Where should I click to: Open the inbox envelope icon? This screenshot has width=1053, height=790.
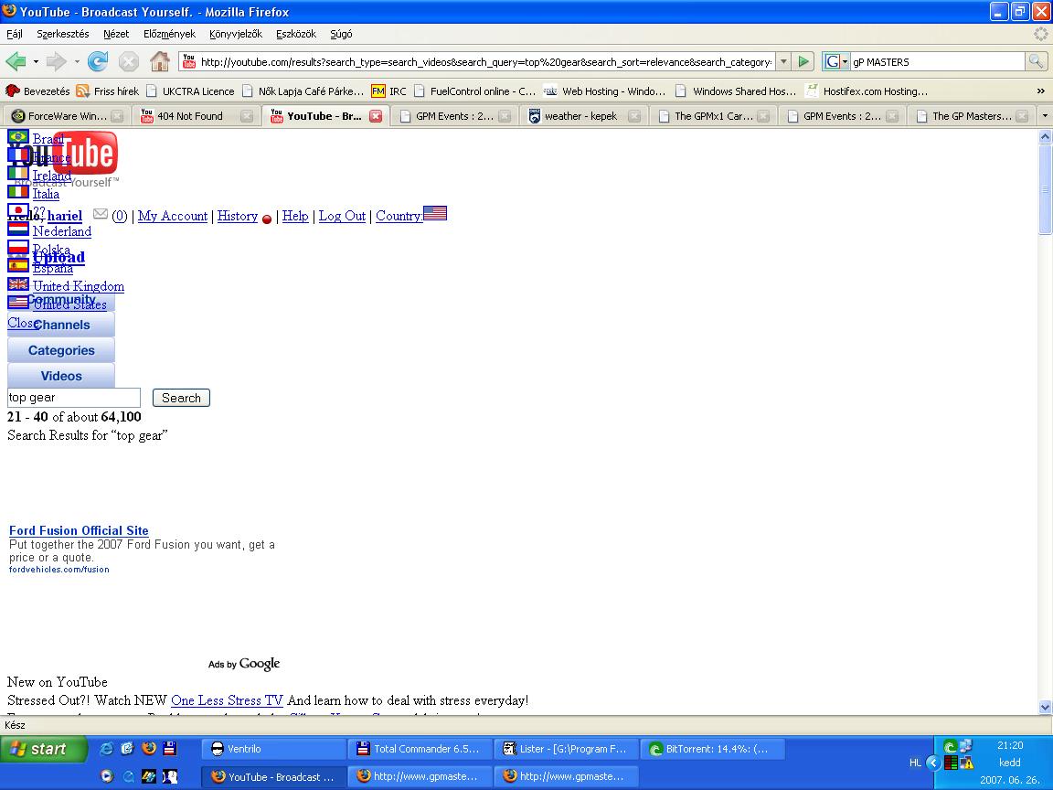click(100, 214)
